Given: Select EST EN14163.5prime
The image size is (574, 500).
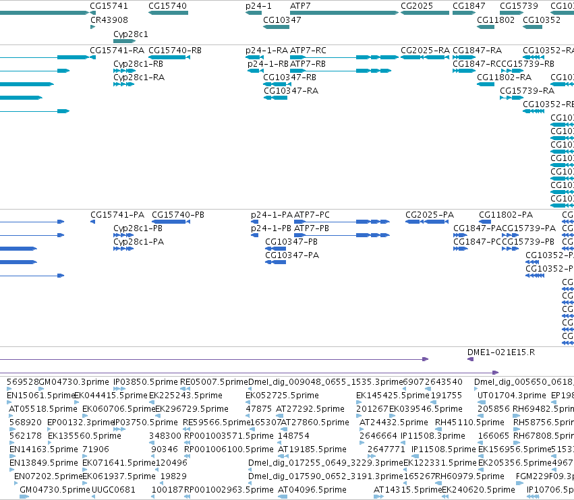Looking at the screenshot, I should click(44, 449).
